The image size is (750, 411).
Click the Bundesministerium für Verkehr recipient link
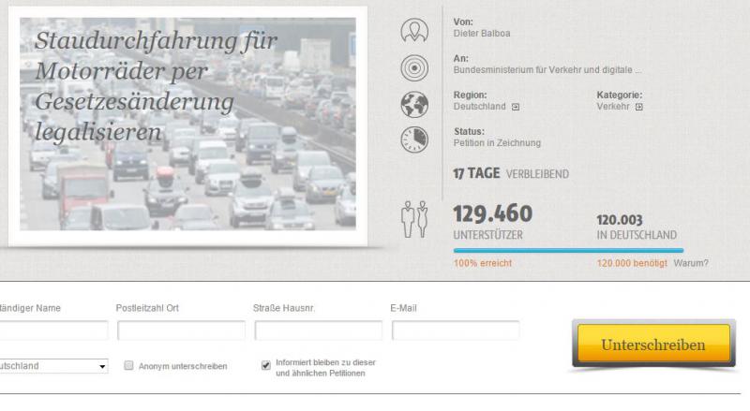[x=547, y=70]
